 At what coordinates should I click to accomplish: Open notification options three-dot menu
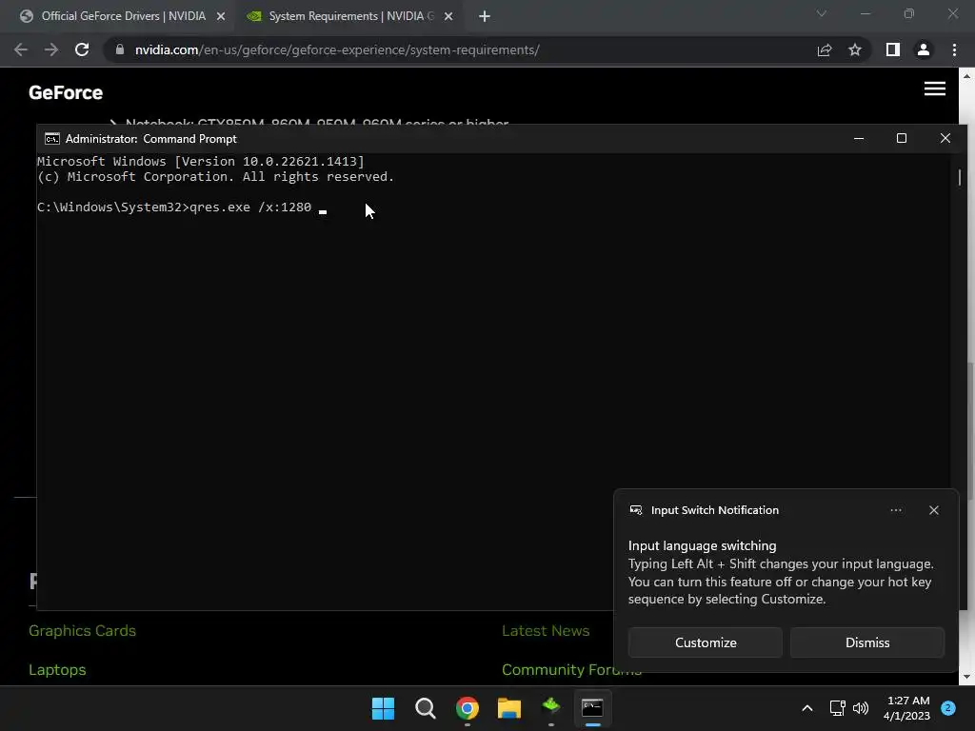pos(896,510)
